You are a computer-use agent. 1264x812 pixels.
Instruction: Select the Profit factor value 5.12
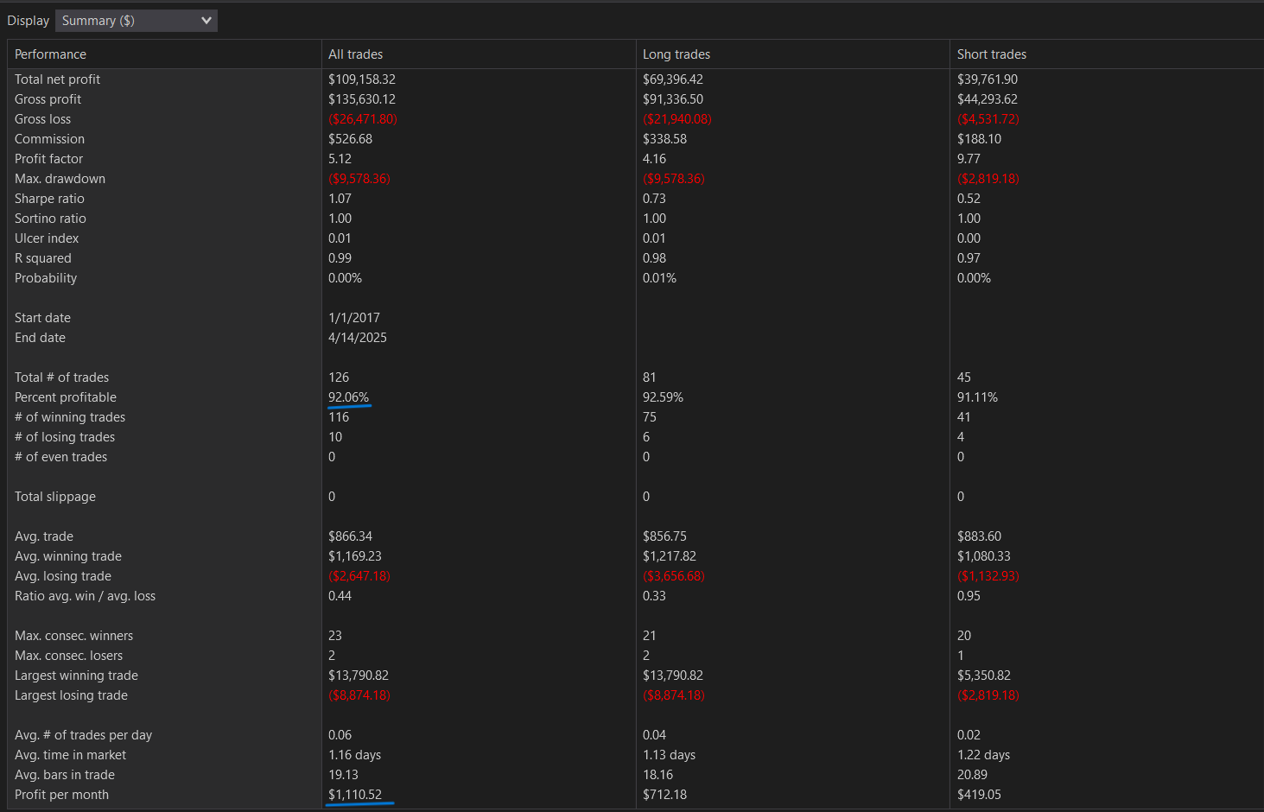[x=340, y=159]
